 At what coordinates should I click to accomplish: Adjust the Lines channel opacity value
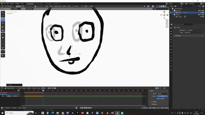click(9, 96)
